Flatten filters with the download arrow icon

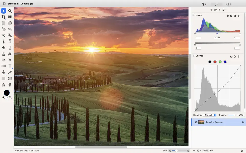click(220, 10)
